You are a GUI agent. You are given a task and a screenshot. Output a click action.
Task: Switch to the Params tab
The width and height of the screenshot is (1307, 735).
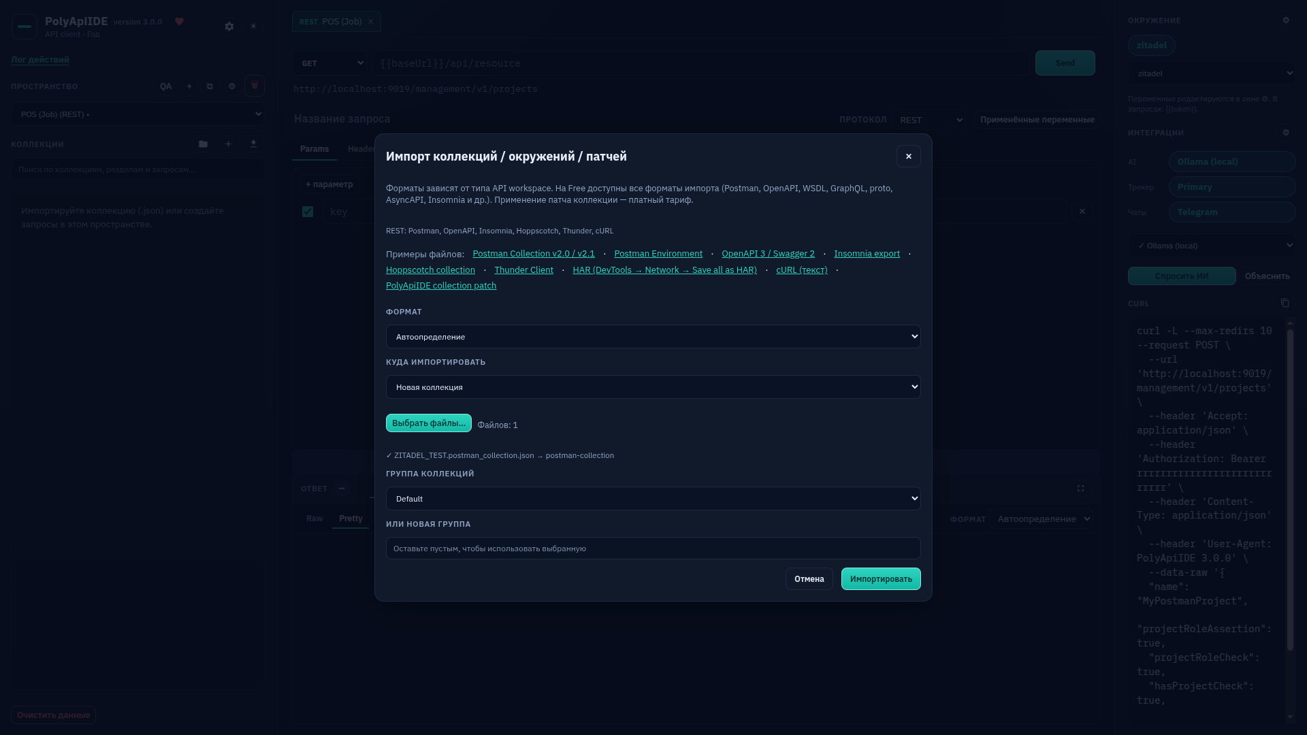point(314,149)
